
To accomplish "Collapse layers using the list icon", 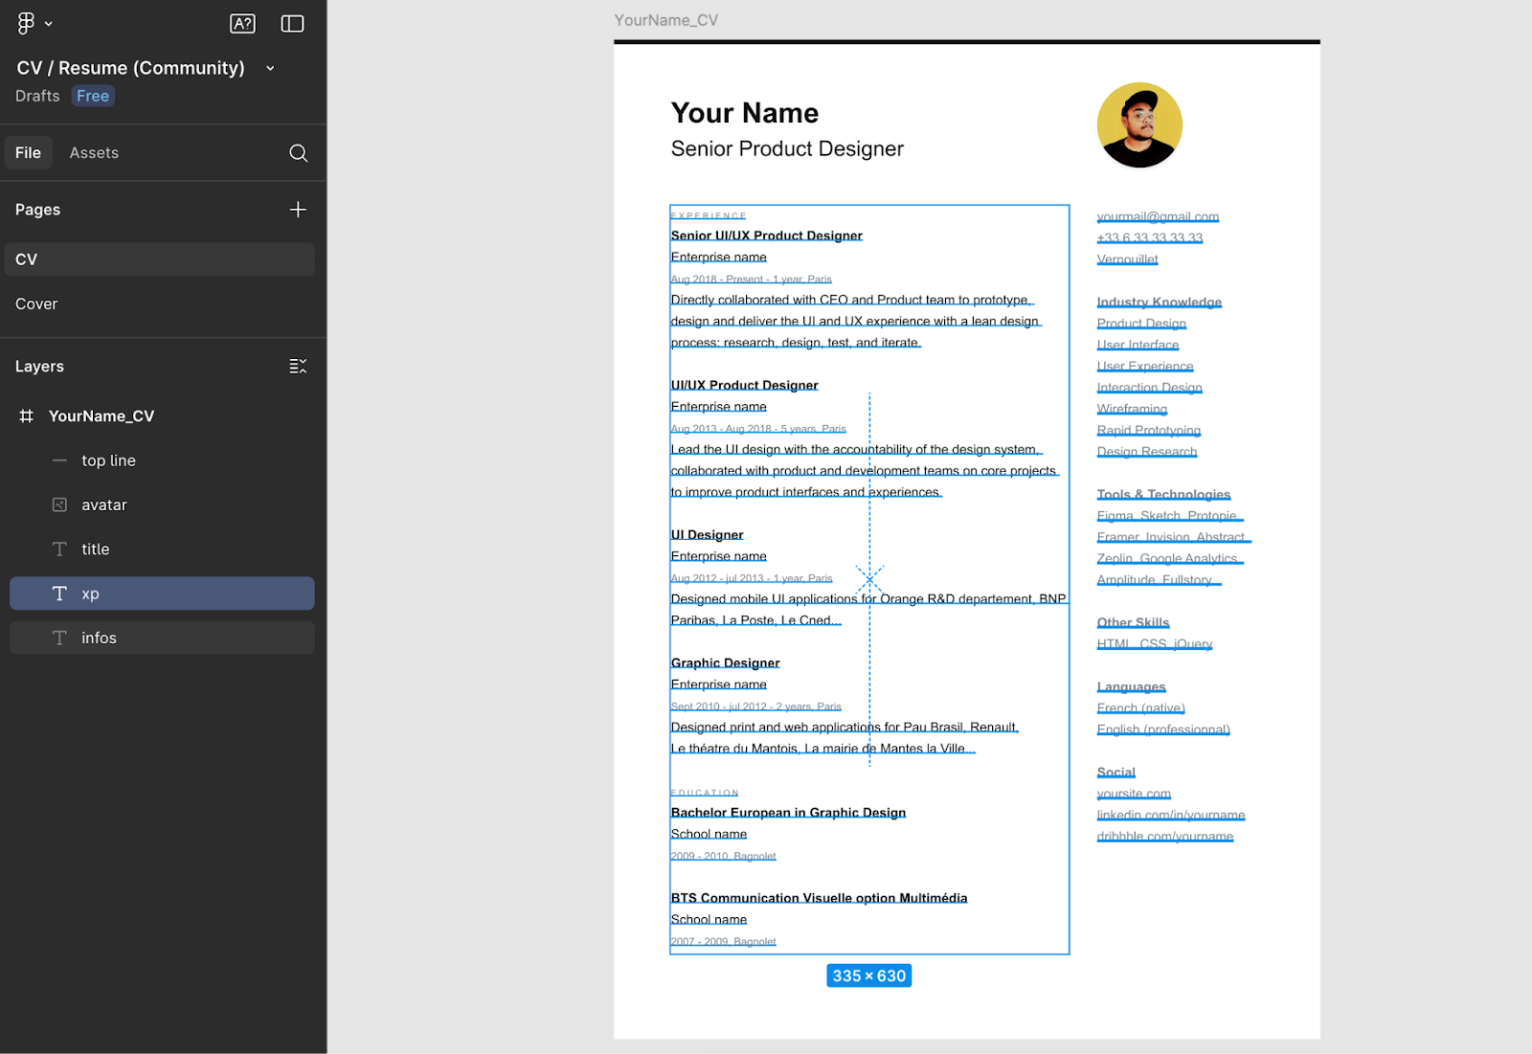I will tap(298, 366).
